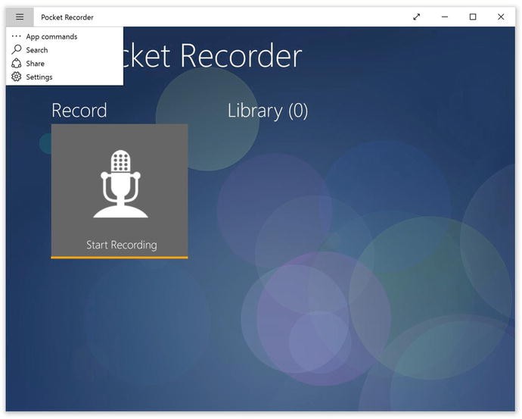
Task: Click the Library (0) heading
Action: point(268,111)
